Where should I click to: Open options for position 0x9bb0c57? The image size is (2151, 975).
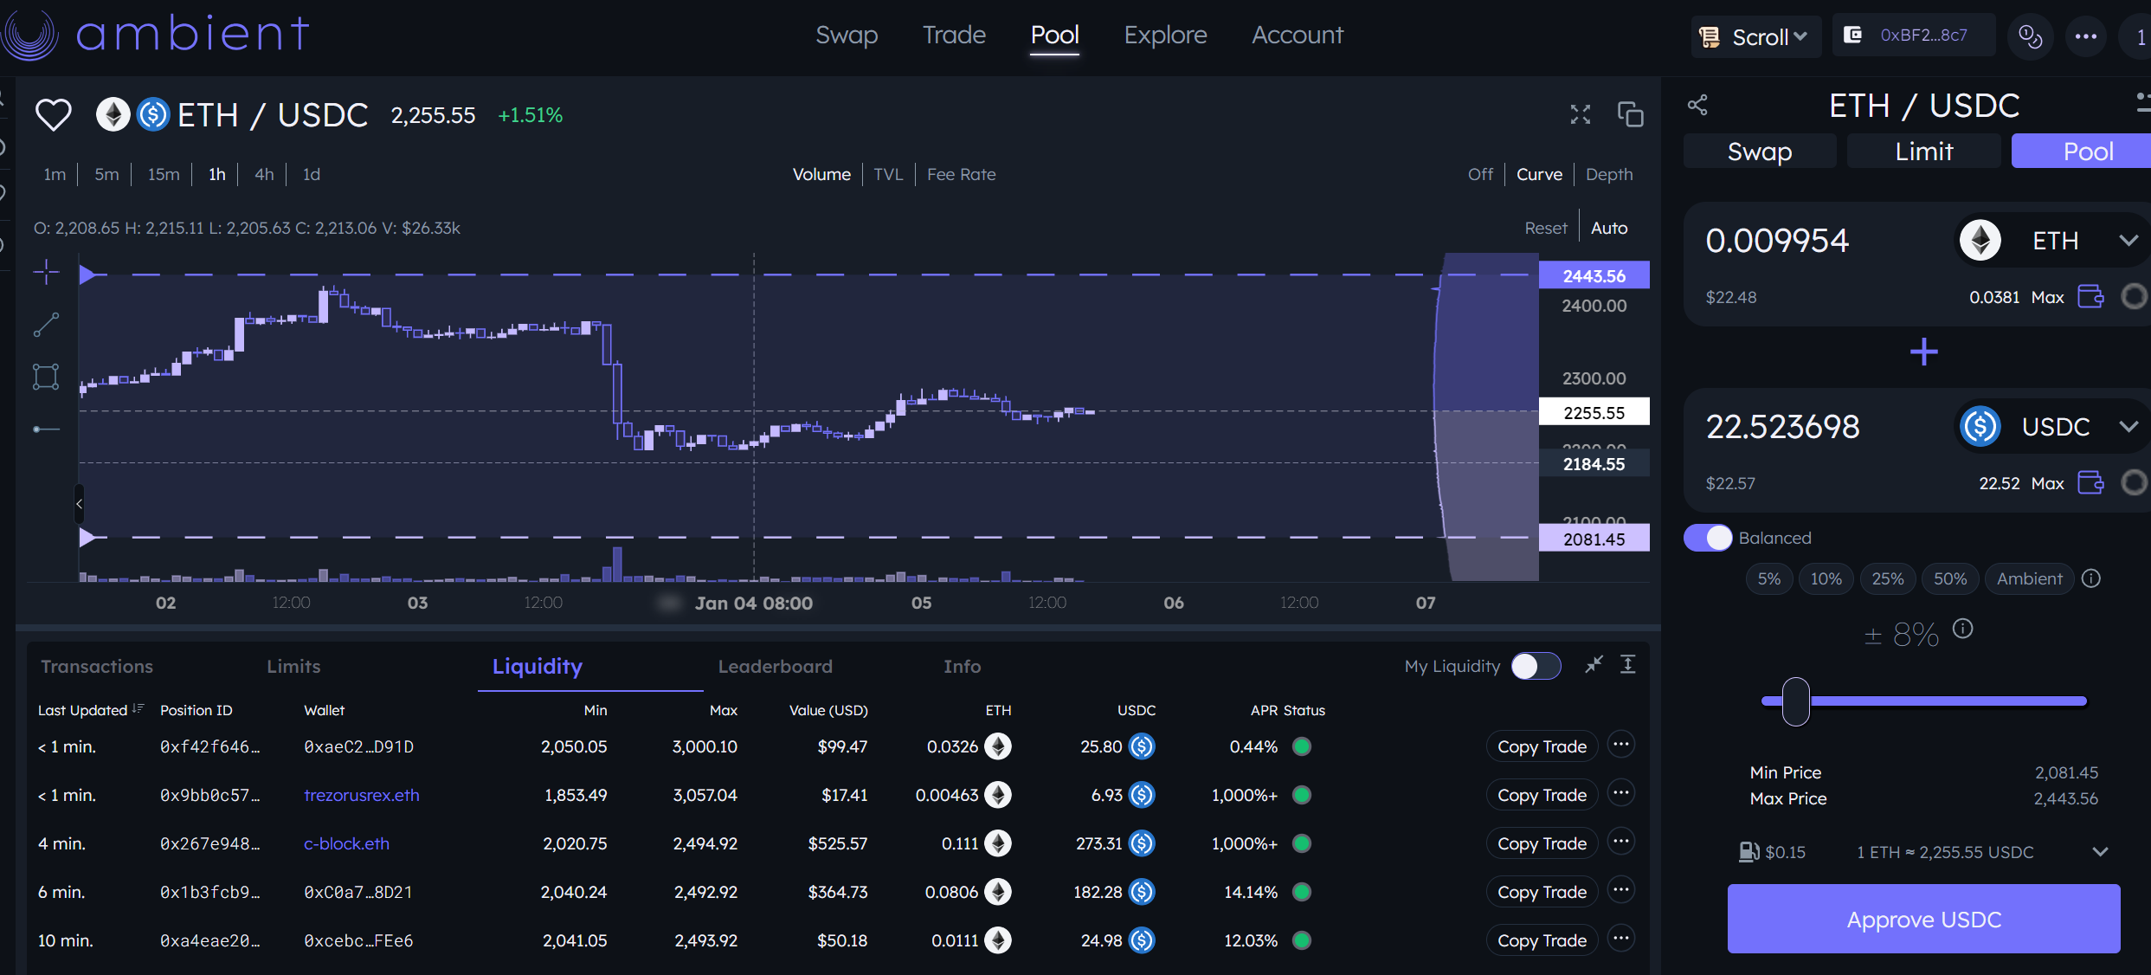point(1621,794)
